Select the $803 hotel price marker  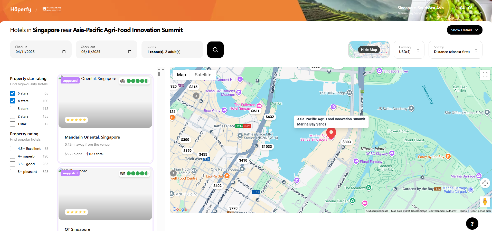click(x=347, y=142)
